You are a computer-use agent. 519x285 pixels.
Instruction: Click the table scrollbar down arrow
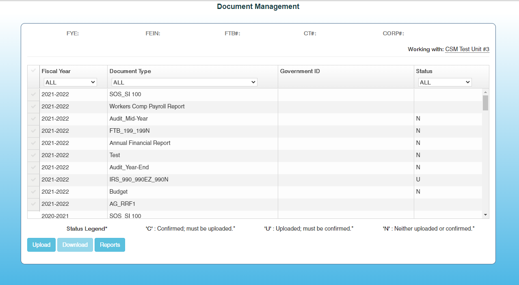point(485,214)
